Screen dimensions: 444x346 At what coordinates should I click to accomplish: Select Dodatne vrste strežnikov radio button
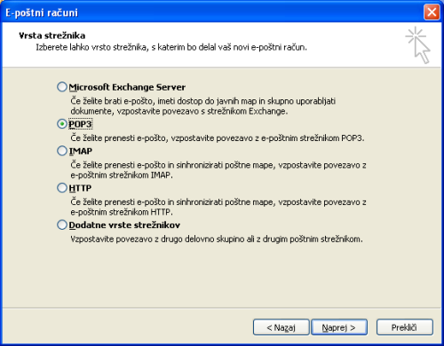[62, 224]
